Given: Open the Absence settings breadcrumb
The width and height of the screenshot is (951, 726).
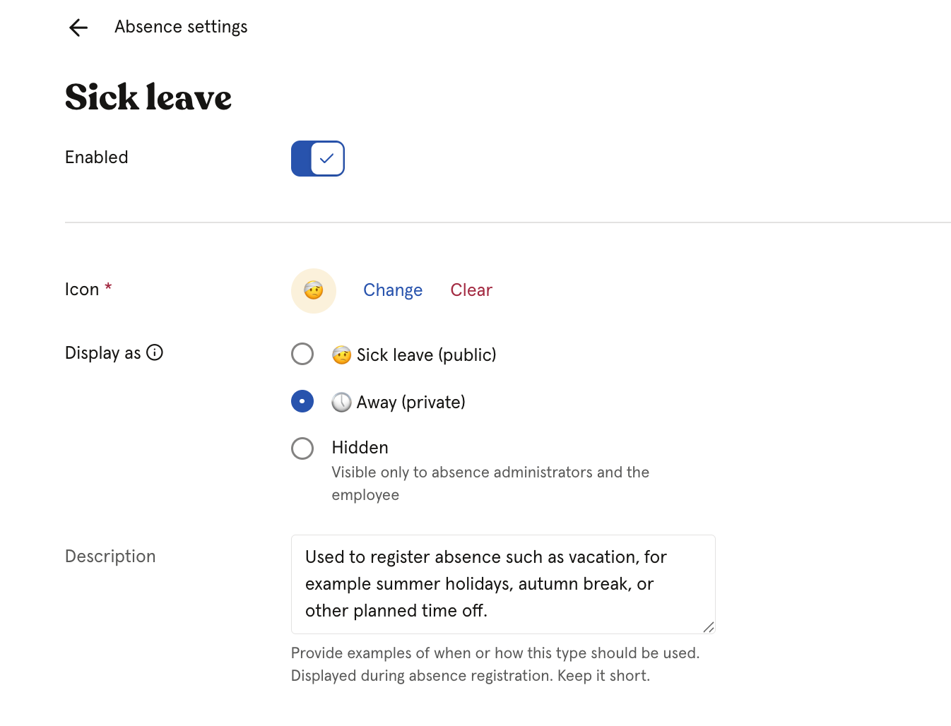Looking at the screenshot, I should tap(181, 27).
